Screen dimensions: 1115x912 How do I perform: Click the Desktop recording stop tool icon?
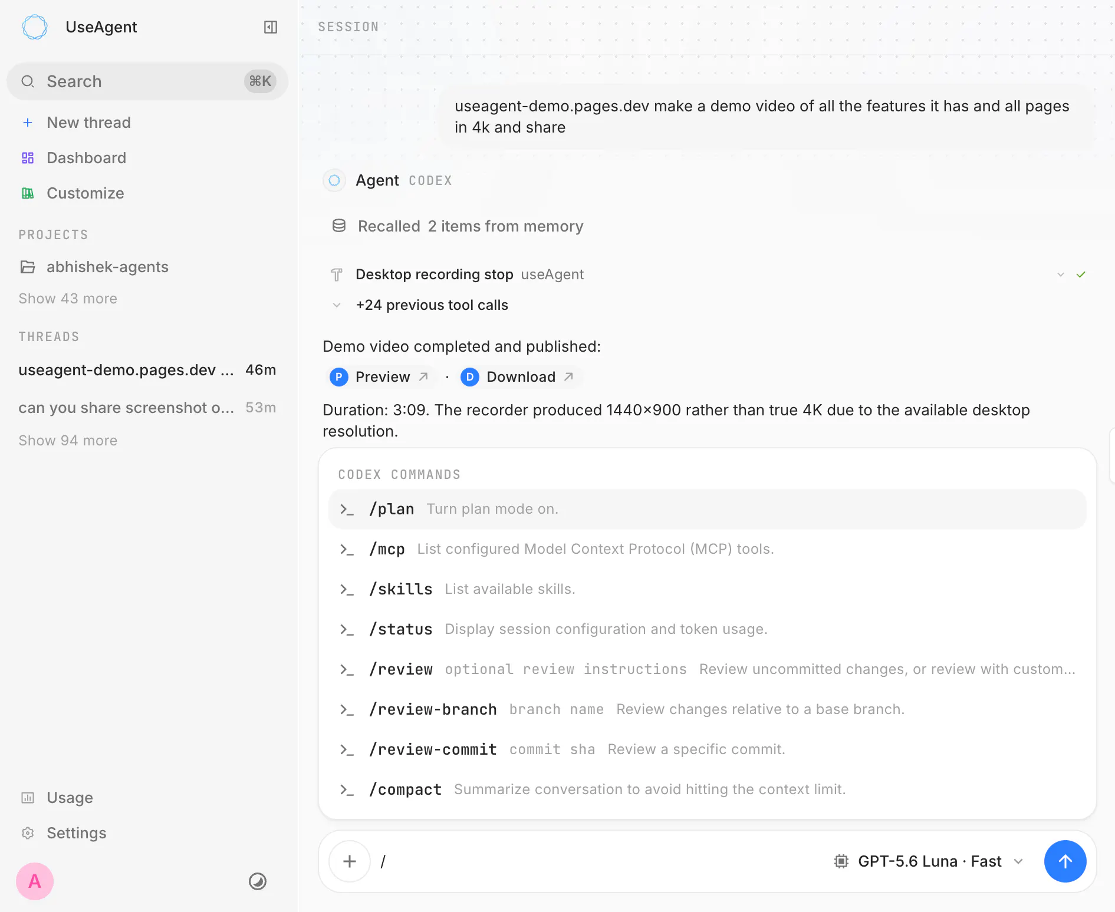pos(337,275)
